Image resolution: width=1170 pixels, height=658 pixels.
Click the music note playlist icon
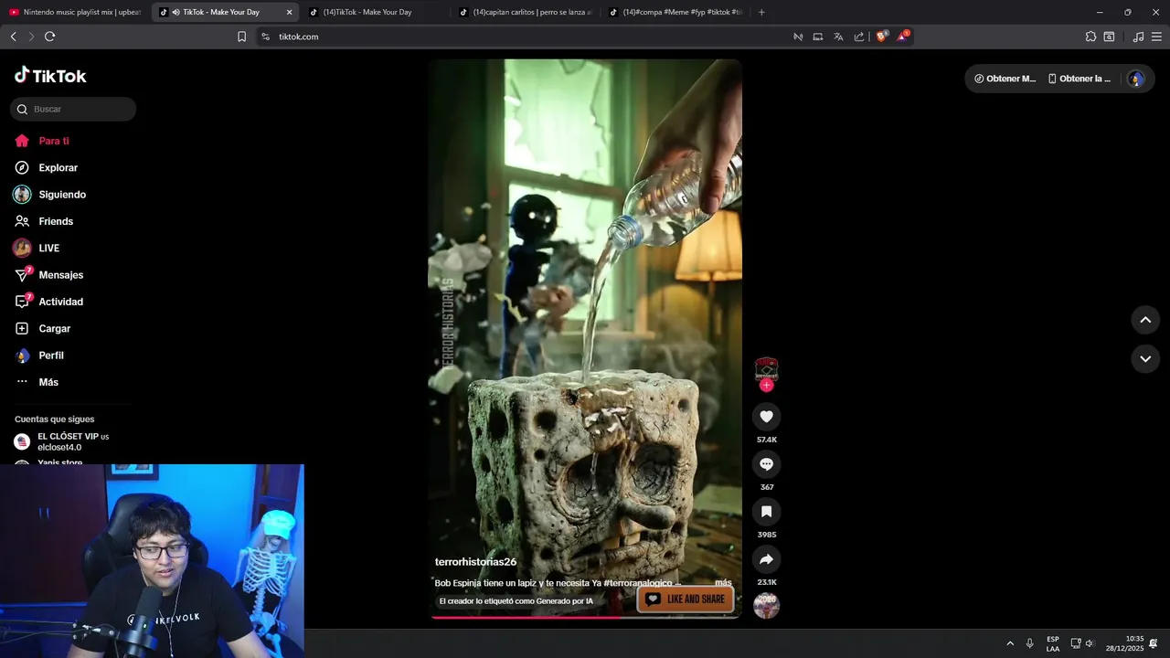(x=1138, y=37)
